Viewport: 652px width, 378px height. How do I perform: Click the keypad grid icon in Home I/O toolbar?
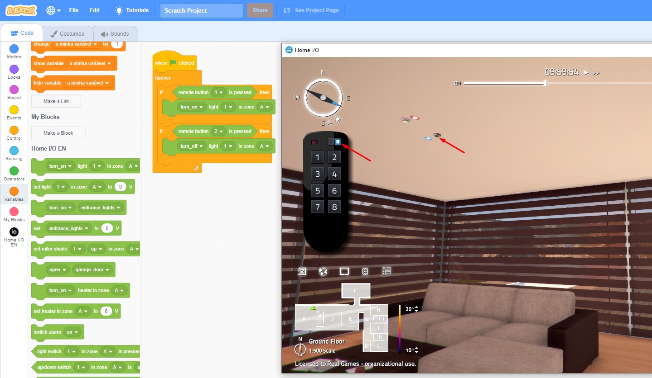click(x=365, y=271)
